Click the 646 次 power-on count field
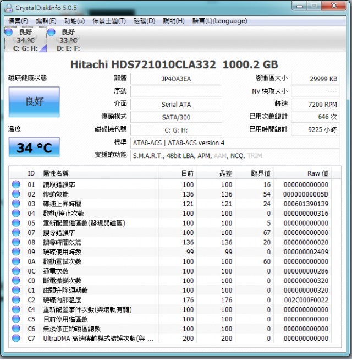Image resolution: width=352 pixels, height=360 pixels. click(315, 117)
